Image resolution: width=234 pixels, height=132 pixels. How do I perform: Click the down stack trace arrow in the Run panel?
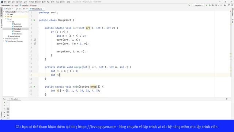tap(8, 106)
